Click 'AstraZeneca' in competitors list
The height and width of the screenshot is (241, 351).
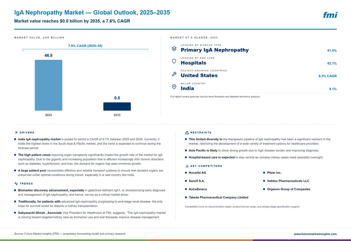[x=198, y=189]
